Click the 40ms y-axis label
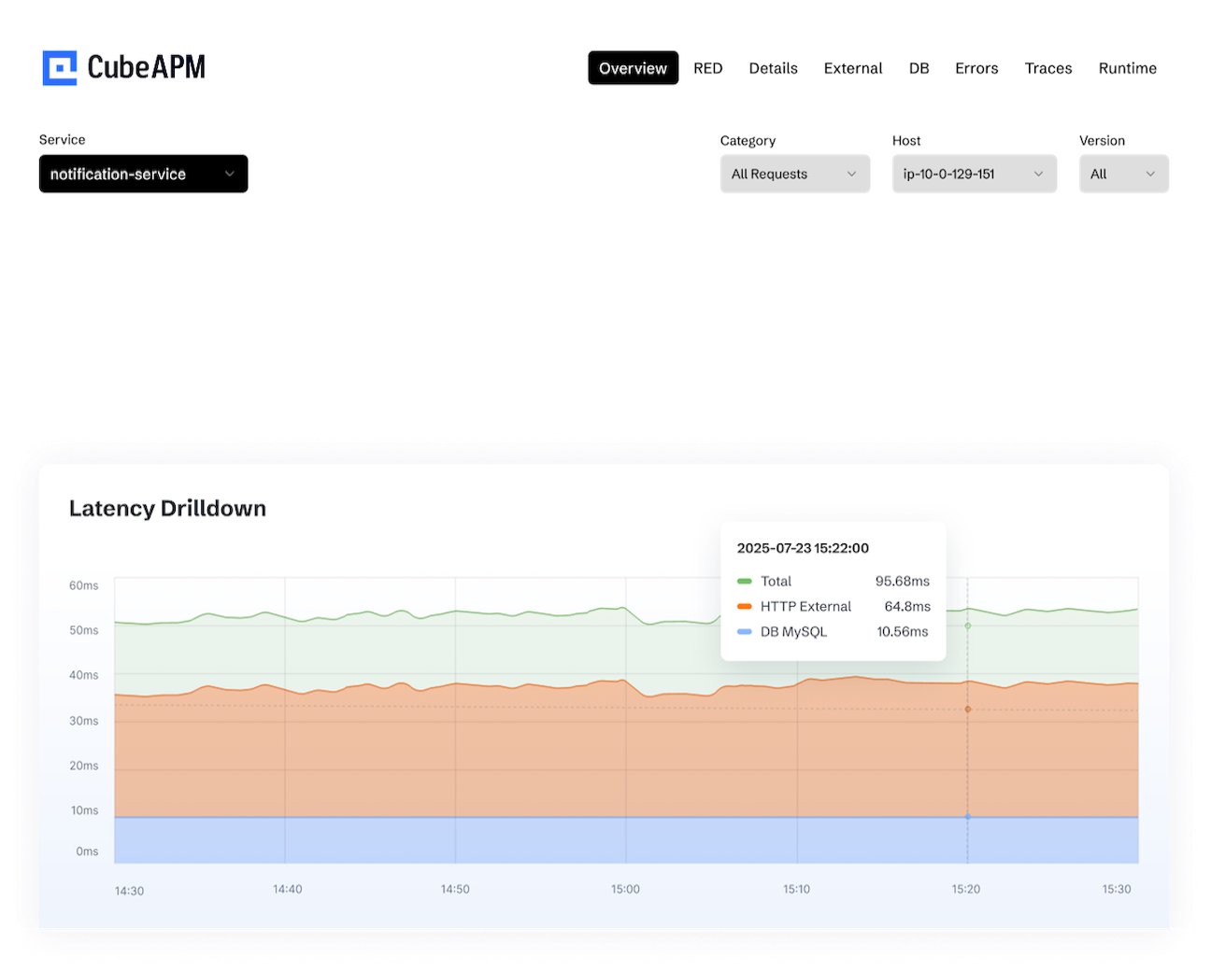 83,675
